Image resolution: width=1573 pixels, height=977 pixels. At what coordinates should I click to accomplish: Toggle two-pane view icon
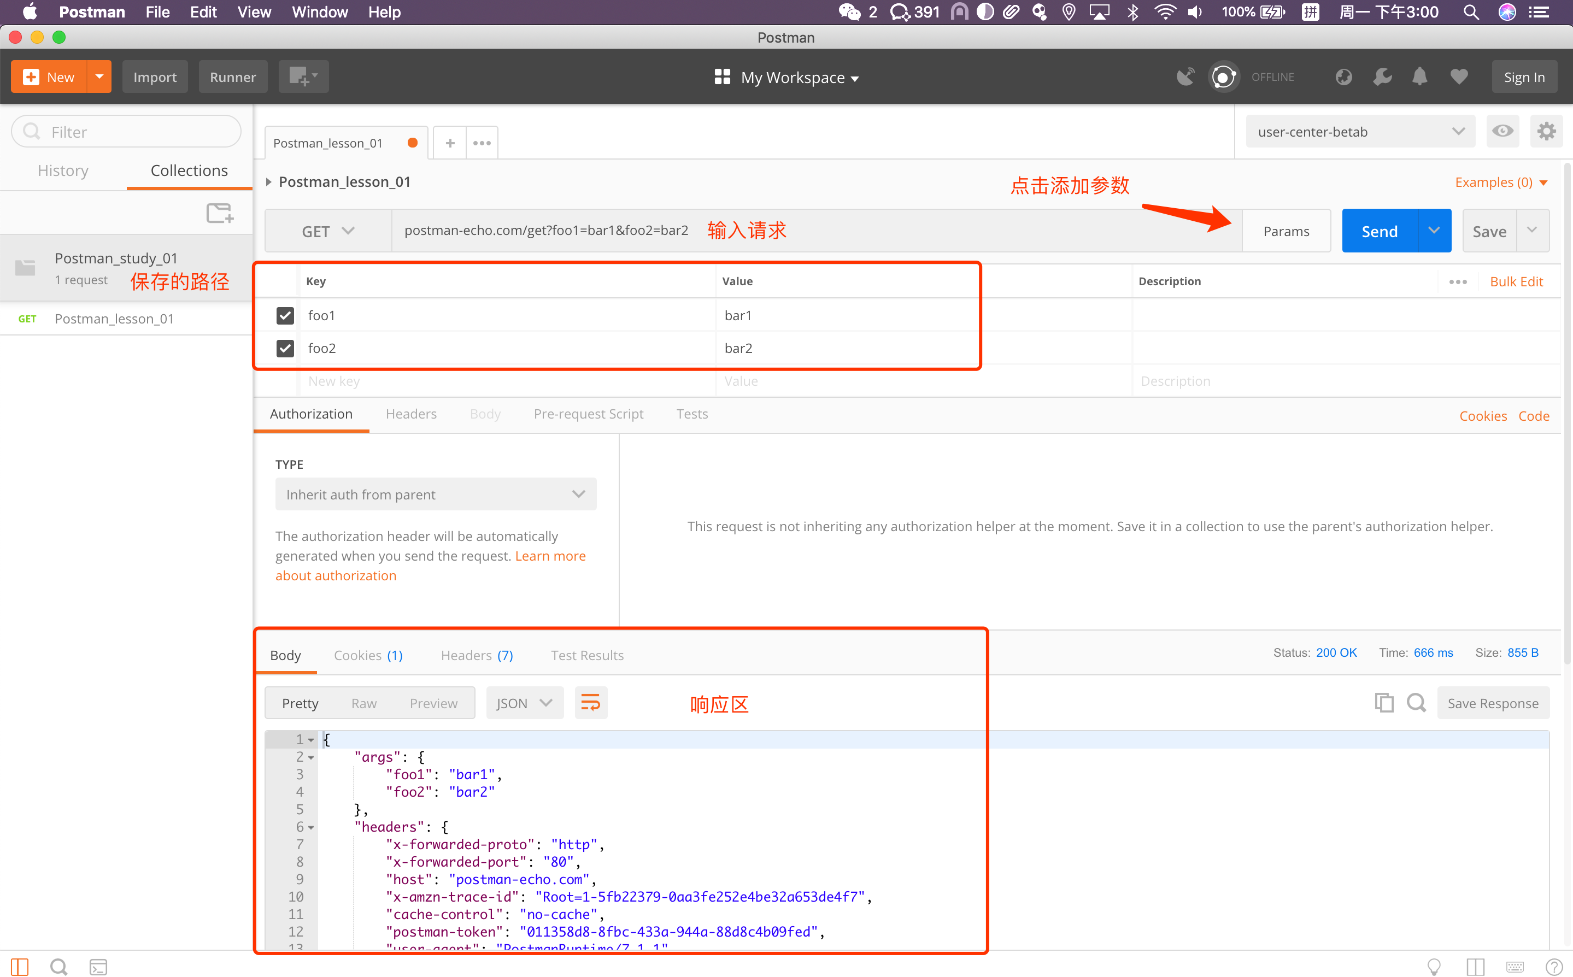pyautogui.click(x=1475, y=966)
